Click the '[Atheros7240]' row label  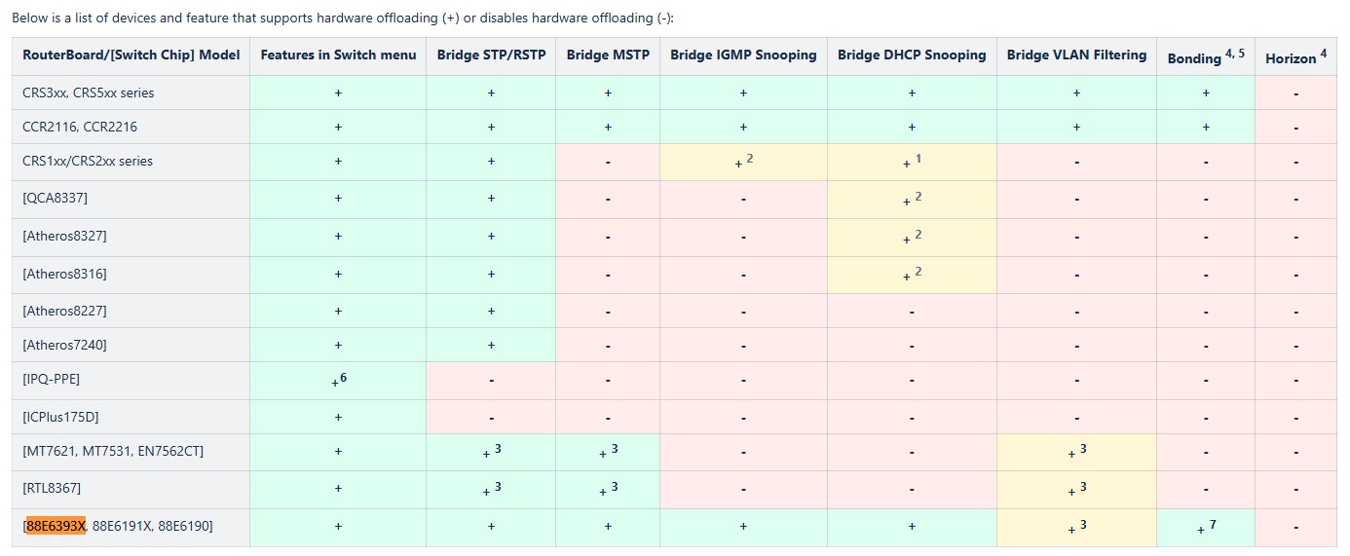[x=64, y=346]
